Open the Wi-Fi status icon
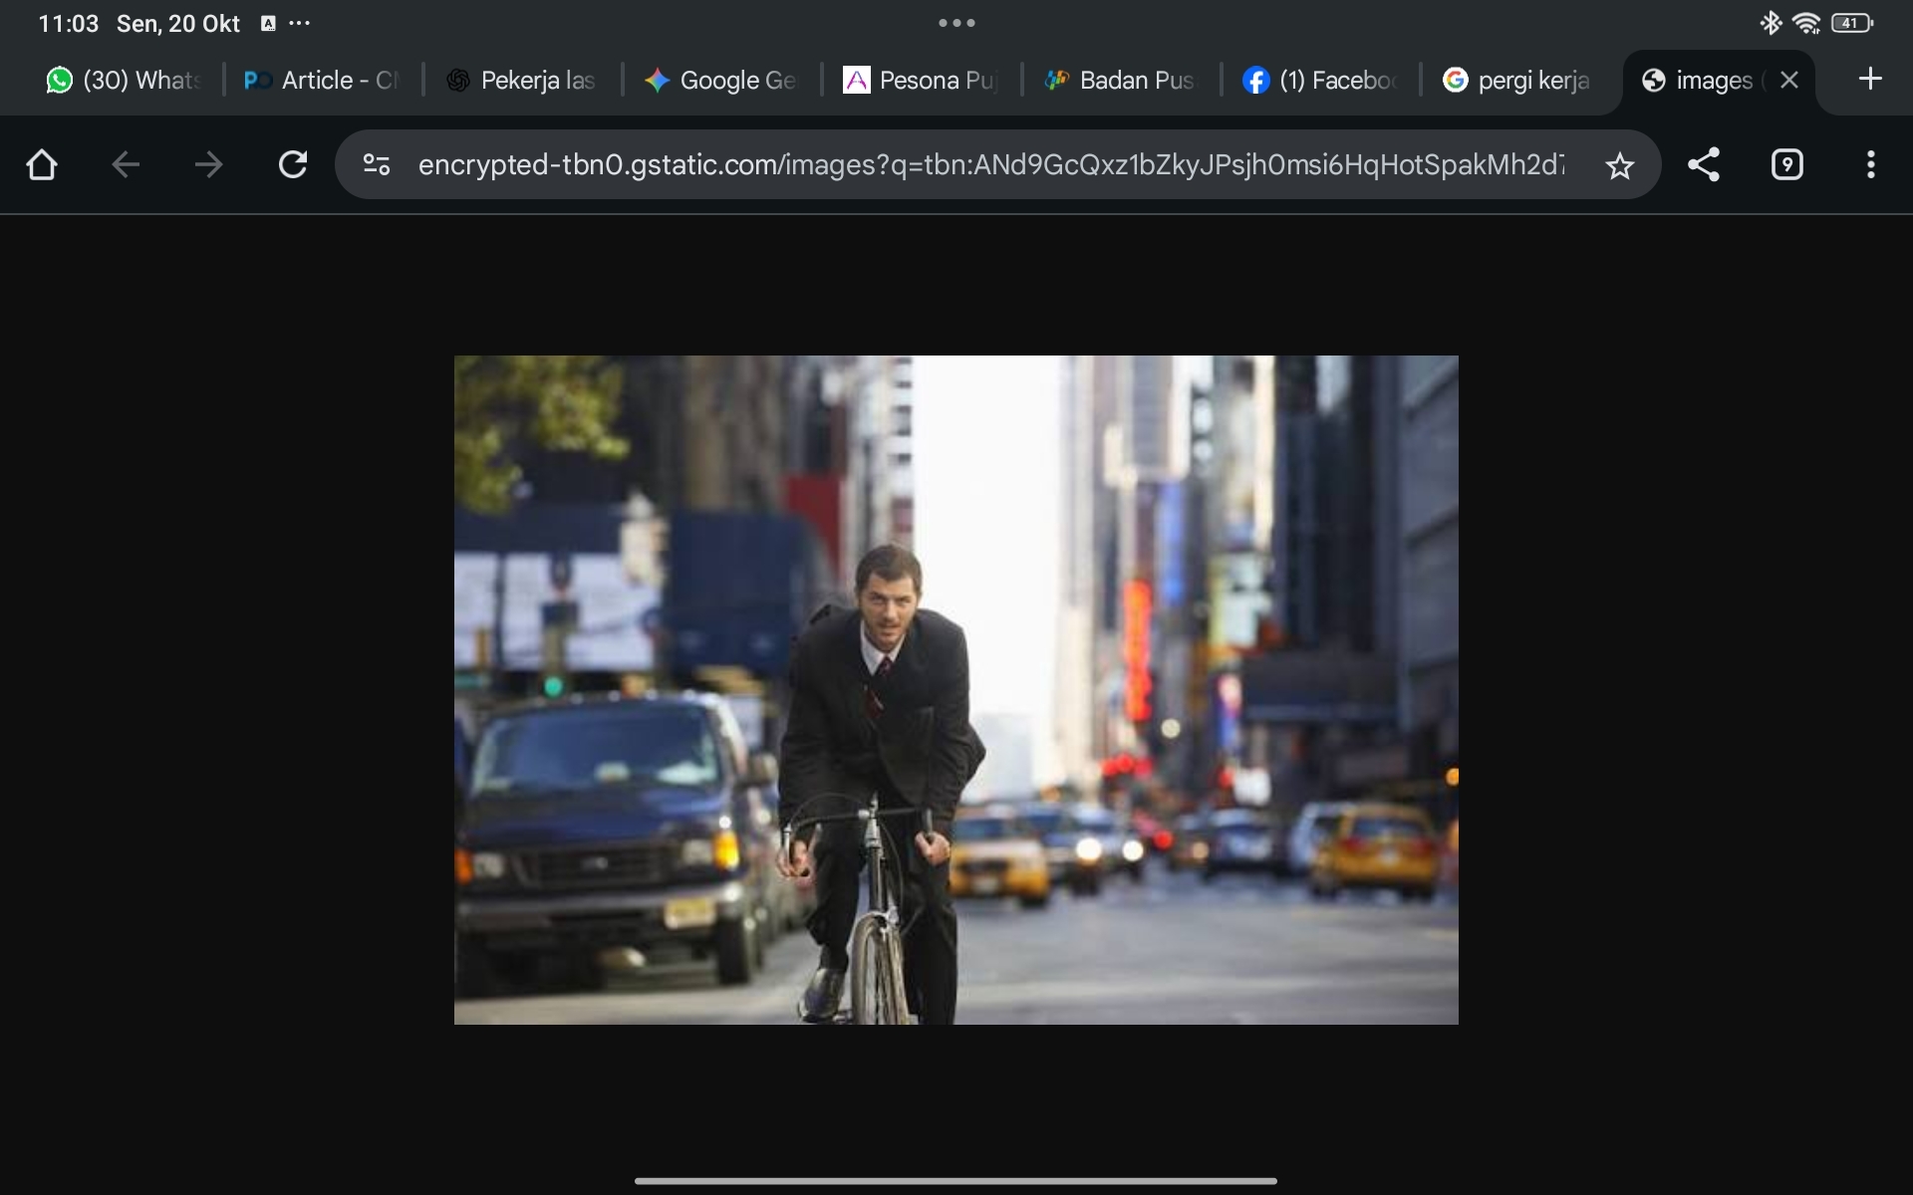This screenshot has width=1913, height=1195. click(x=1806, y=23)
